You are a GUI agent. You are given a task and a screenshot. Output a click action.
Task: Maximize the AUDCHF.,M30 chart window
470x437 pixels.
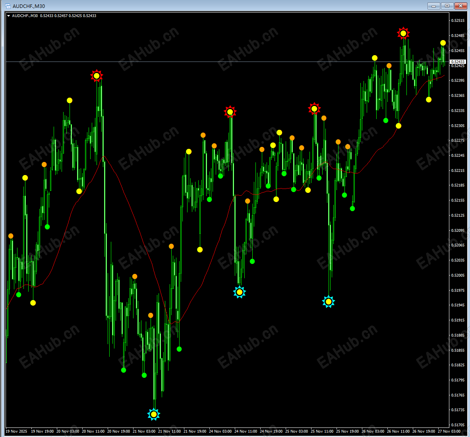[x=447, y=6]
